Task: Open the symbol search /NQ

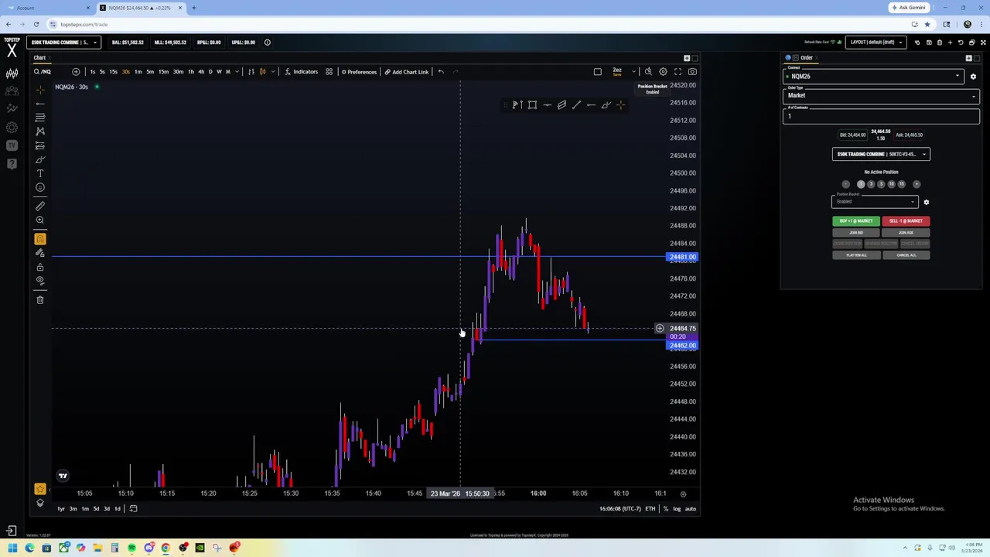Action: click(x=43, y=72)
